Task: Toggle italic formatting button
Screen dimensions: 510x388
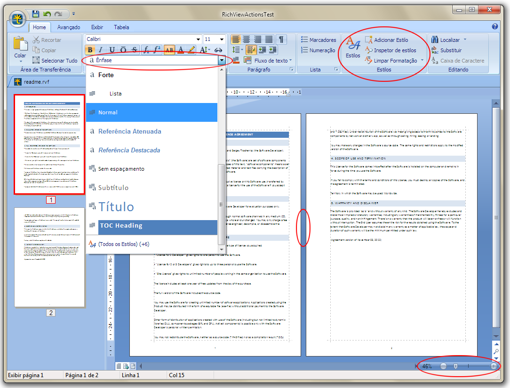Action: pyautogui.click(x=101, y=50)
